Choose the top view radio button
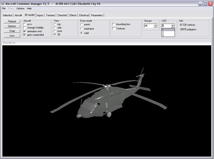Screen dimensions: 214x159 (55, 24)
